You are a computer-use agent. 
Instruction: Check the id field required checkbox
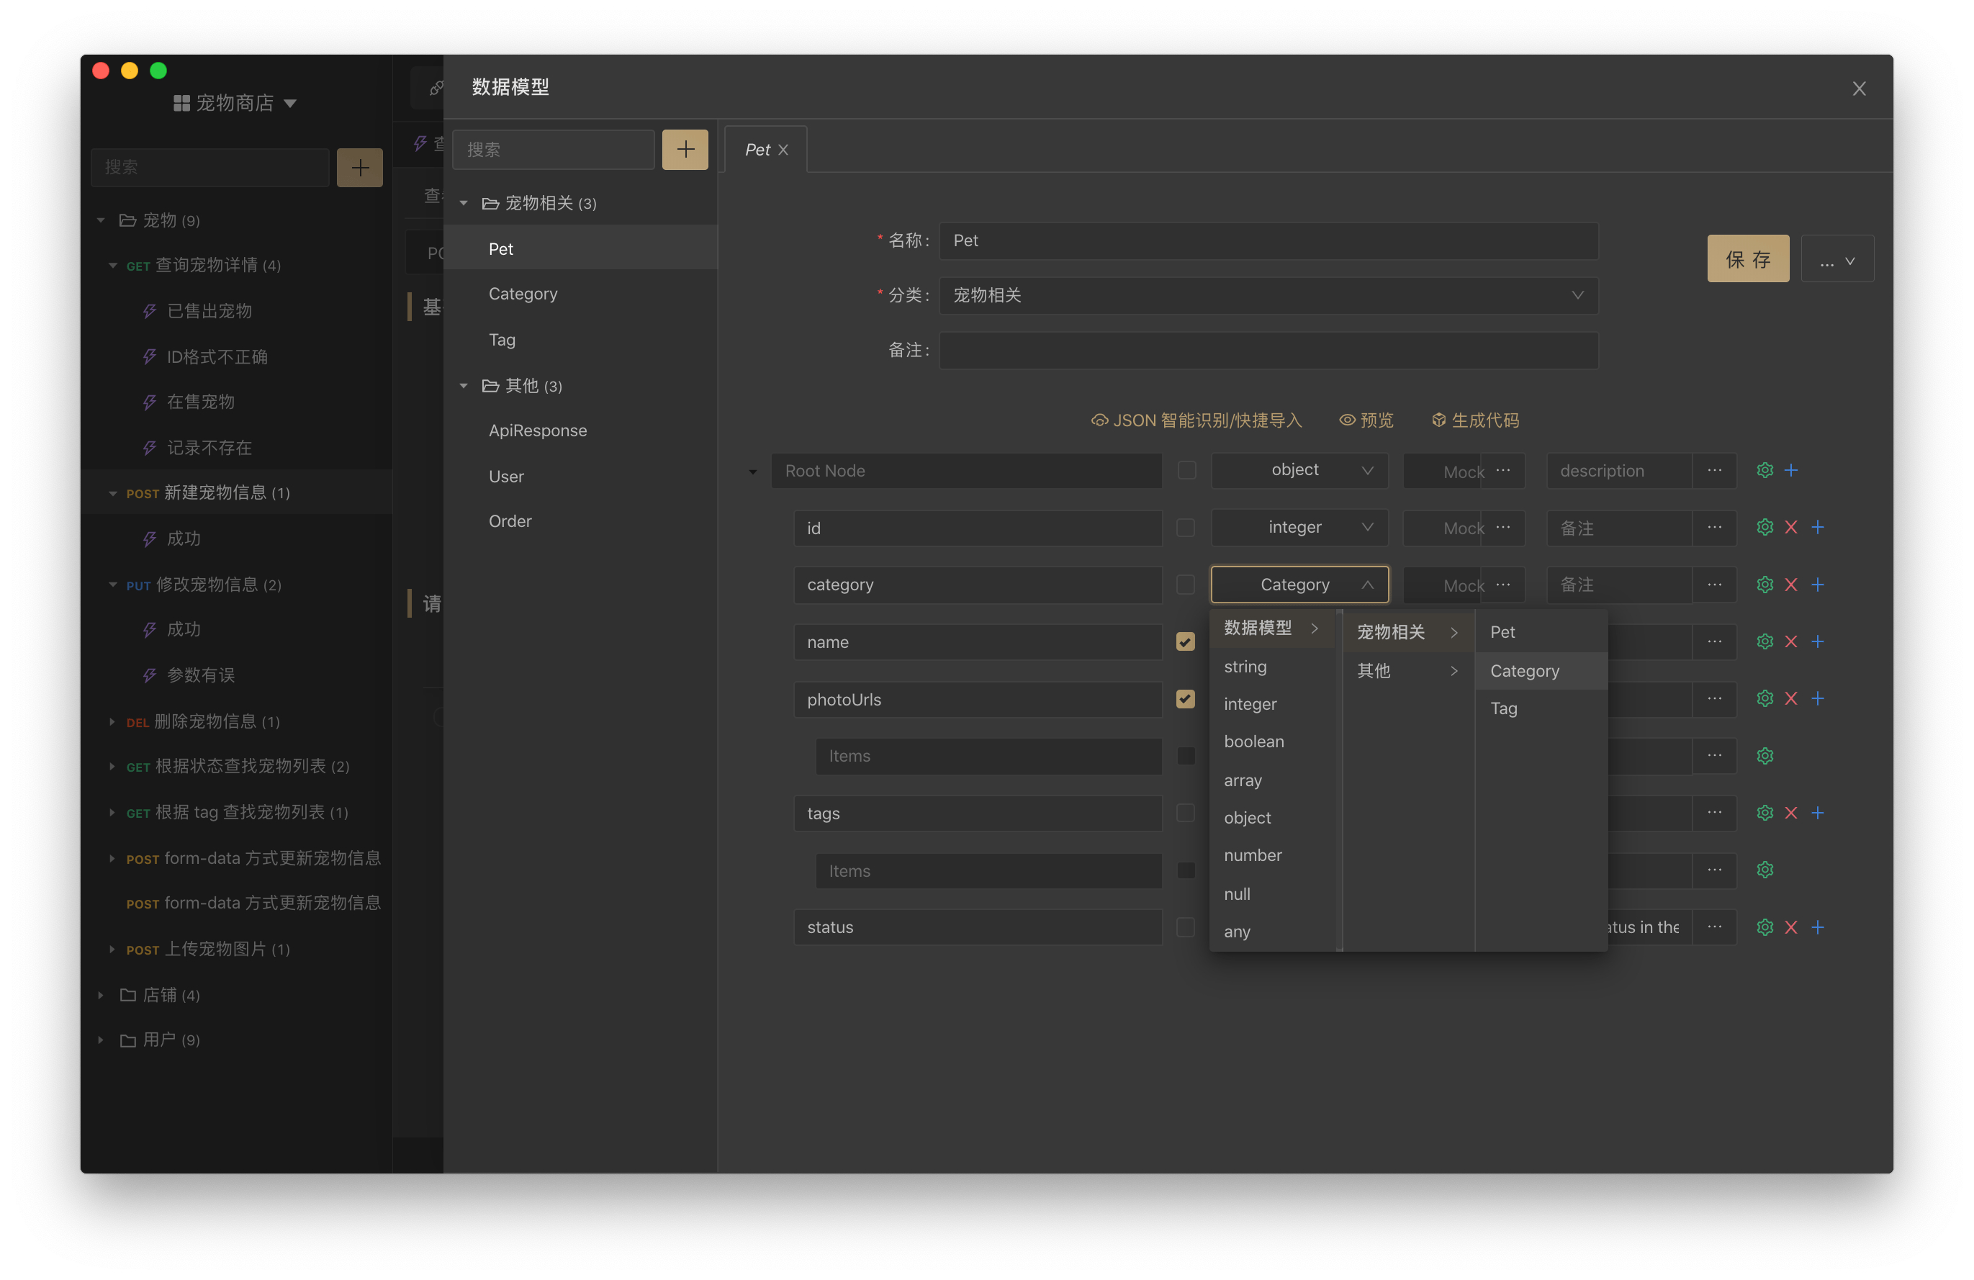pos(1185,528)
